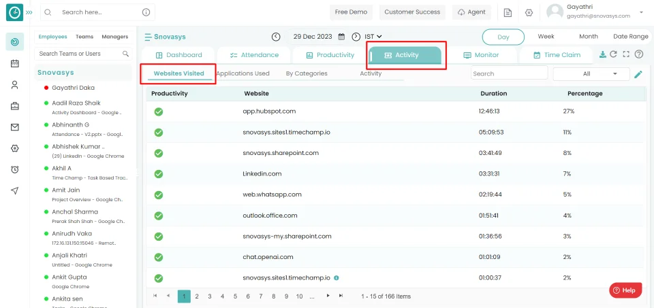654x308 pixels.
Task: Click the Search Teams or Users field
Action: tap(83, 54)
